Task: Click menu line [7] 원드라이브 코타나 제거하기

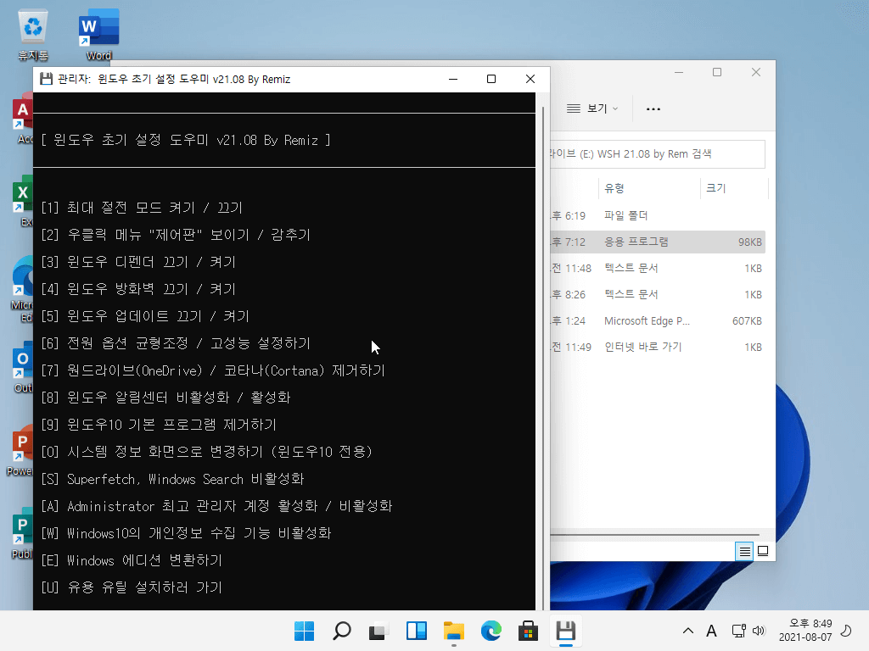Action: point(213,370)
